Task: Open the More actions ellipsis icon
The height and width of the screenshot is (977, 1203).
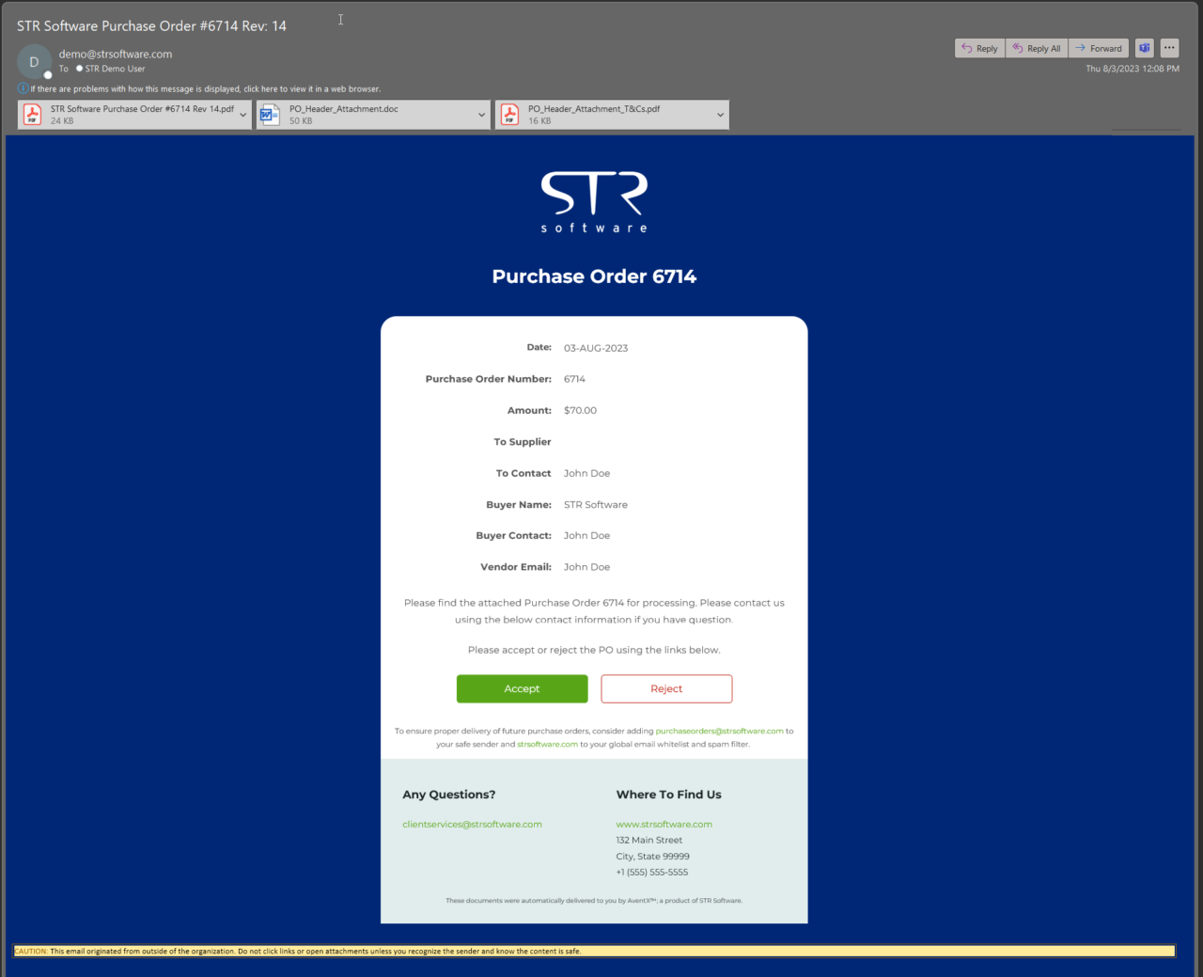Action: tap(1169, 48)
